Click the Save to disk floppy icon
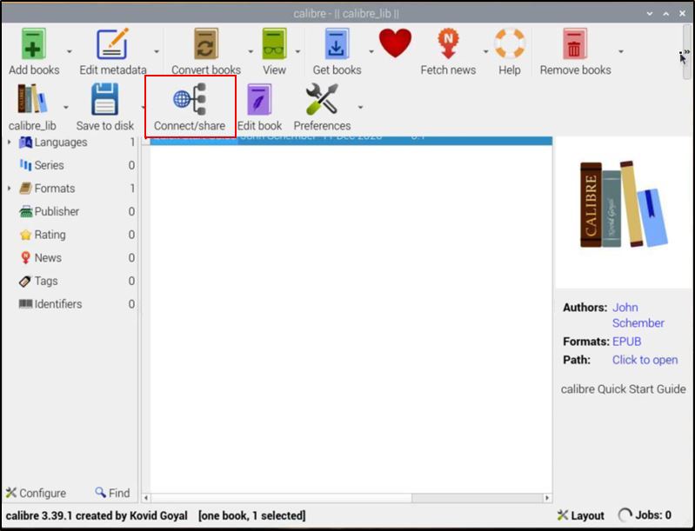Screen dimensions: 695x531 pos(104,99)
